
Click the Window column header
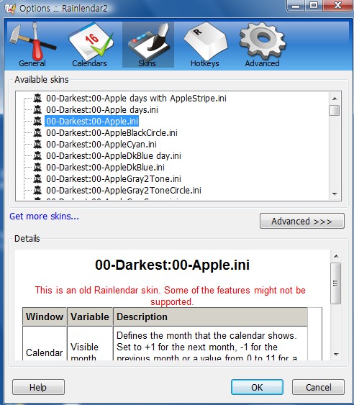click(45, 317)
